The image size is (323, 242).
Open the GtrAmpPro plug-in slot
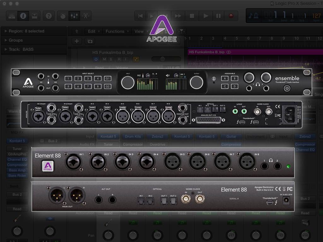pyautogui.click(x=17, y=154)
